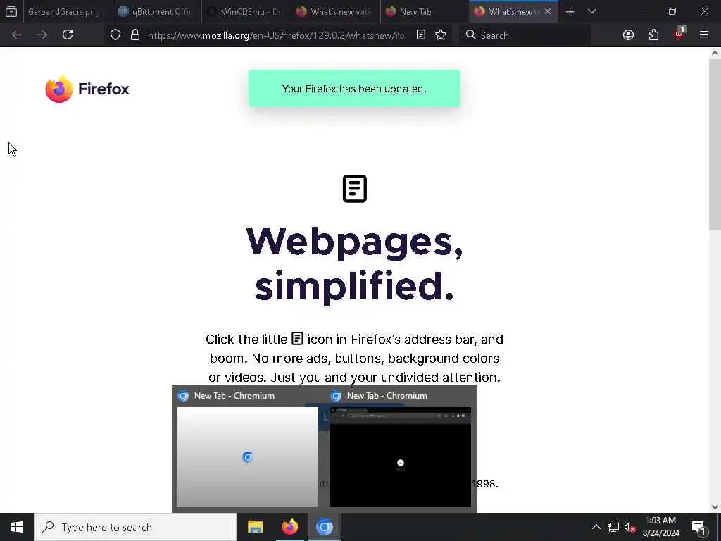The width and height of the screenshot is (721, 541).
Task: Go forward one page
Action: pyautogui.click(x=42, y=35)
